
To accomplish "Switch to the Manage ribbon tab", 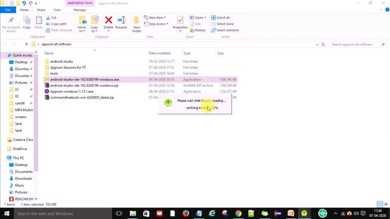I will (80, 10).
